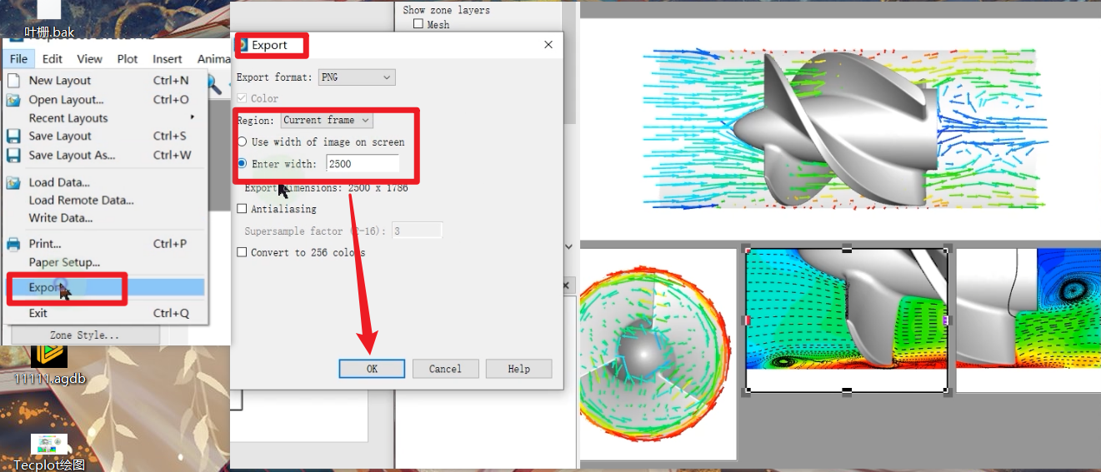1101x472 pixels.
Task: Check Convert to 256 colors option
Action: (x=243, y=252)
